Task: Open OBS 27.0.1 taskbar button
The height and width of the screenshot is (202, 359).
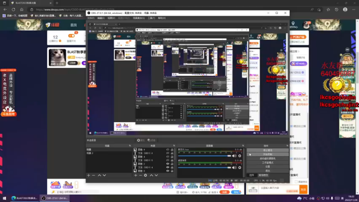Action: click(55, 198)
